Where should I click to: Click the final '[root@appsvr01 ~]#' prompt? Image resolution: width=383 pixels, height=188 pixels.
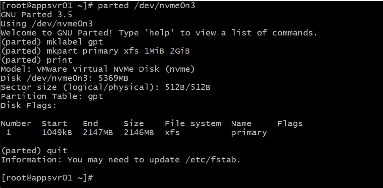pos(47,178)
